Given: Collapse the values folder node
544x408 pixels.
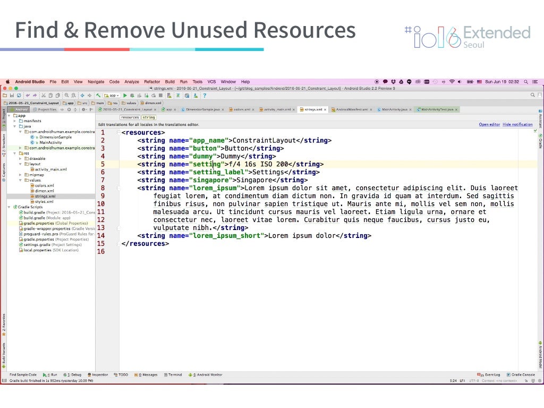Looking at the screenshot, I should click(20, 180).
